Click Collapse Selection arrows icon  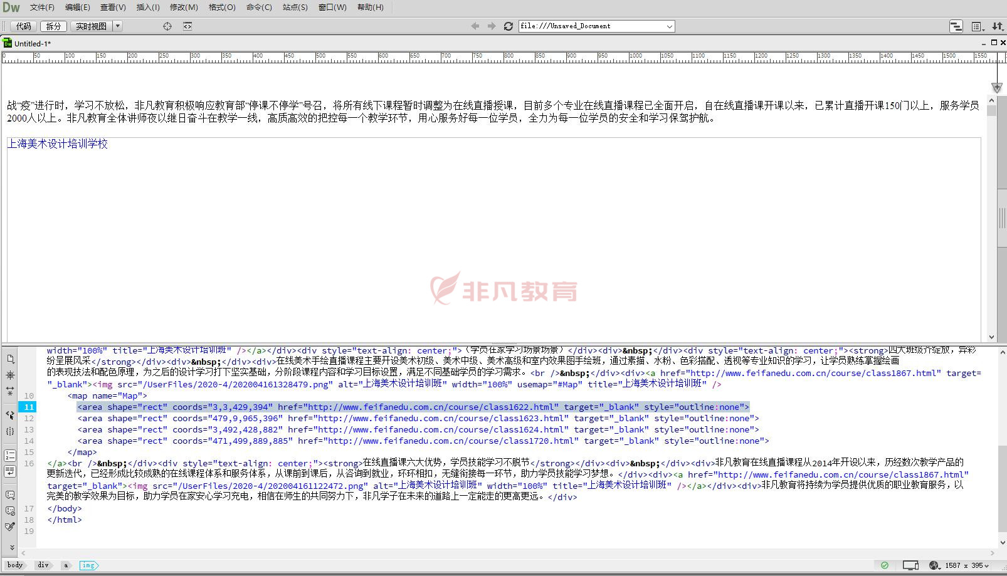[10, 392]
